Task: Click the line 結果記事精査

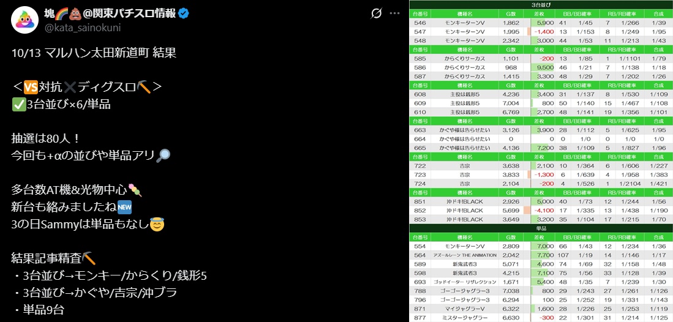Action: coord(47,259)
